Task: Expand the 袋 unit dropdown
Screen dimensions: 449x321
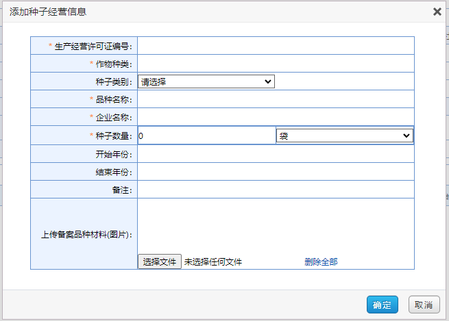Action: click(344, 136)
